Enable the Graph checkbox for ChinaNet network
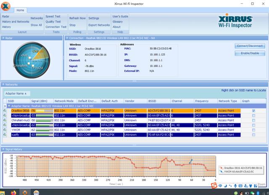 [253, 120]
